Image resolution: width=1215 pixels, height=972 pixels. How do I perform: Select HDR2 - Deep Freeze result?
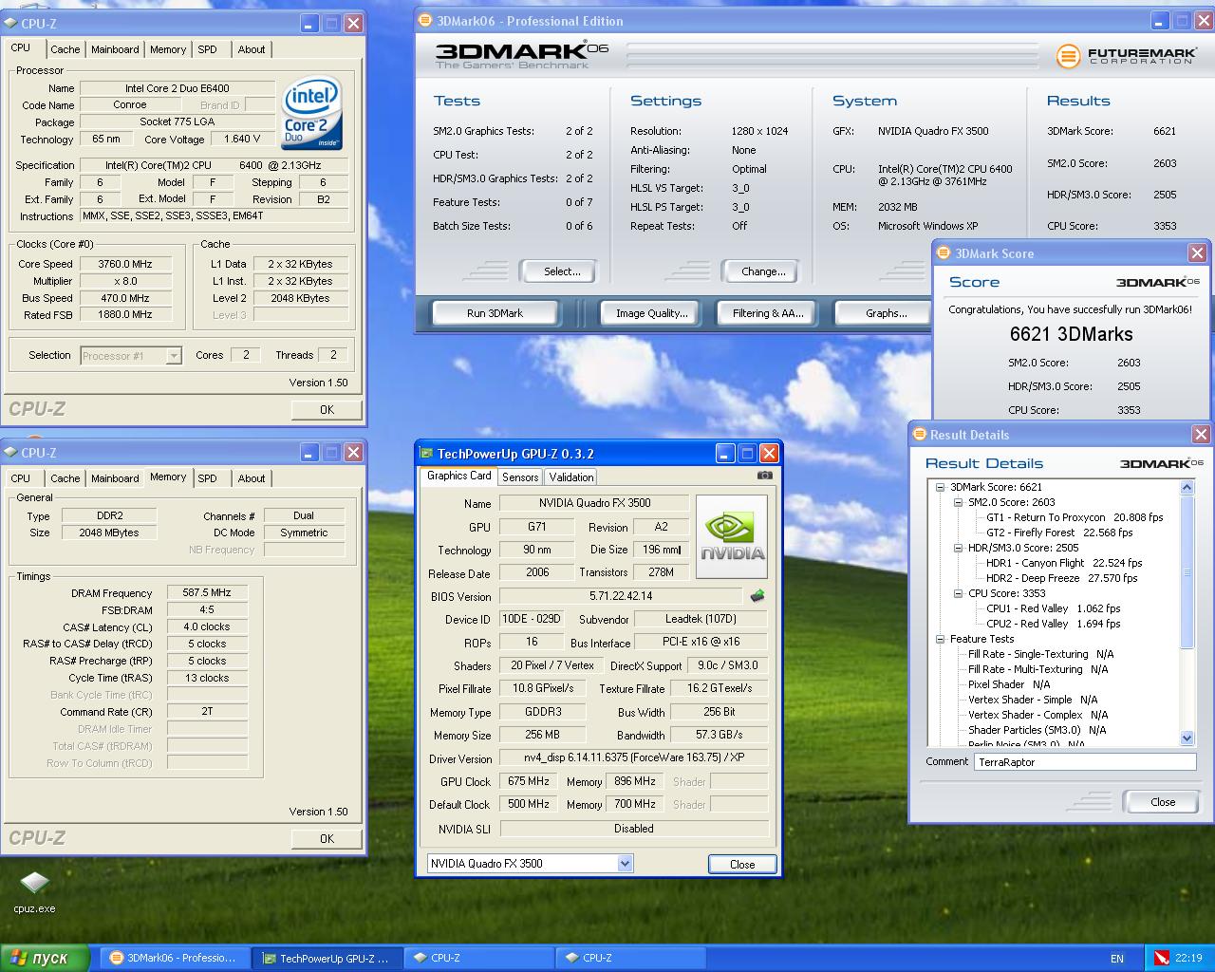click(1061, 578)
